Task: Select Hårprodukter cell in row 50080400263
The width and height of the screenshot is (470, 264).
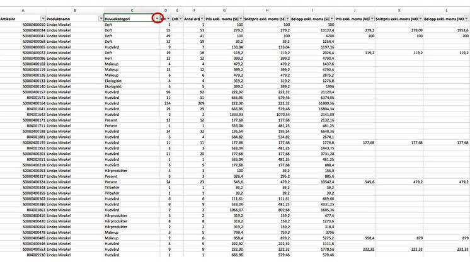Action: [132, 171]
